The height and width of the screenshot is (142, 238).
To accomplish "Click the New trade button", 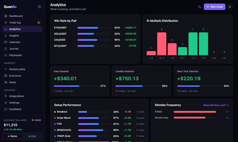I will tap(214, 7).
